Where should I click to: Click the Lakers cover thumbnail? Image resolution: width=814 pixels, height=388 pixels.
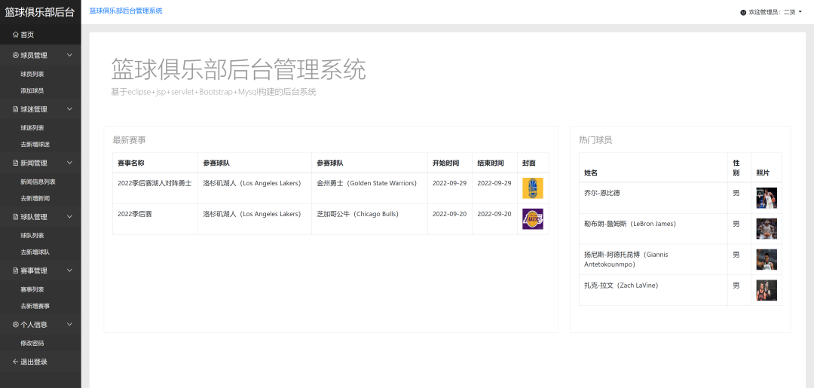click(x=533, y=219)
